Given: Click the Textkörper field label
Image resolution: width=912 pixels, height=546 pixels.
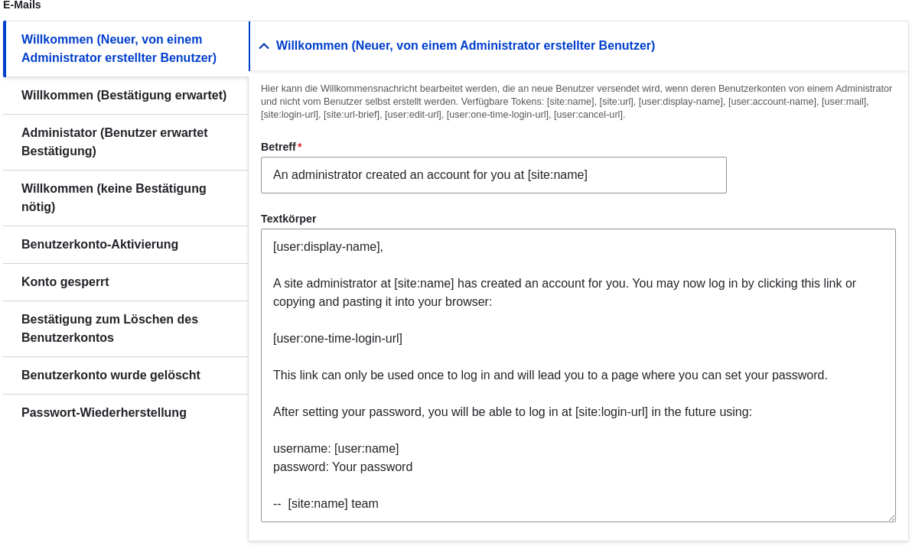Looking at the screenshot, I should pos(288,219).
